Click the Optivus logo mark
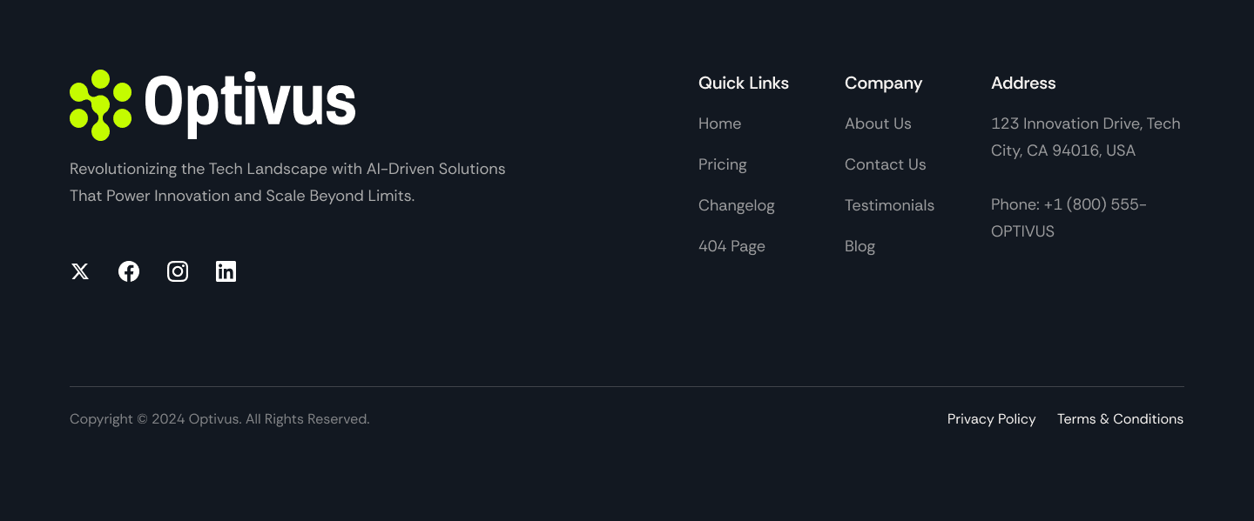Viewport: 1254px width, 521px height. tap(100, 104)
